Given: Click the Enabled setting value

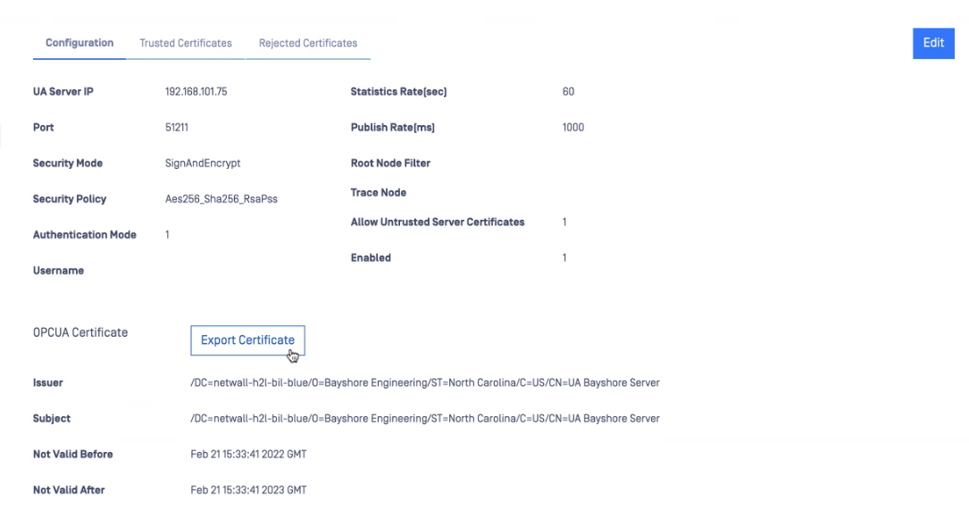Looking at the screenshot, I should pyautogui.click(x=564, y=258).
